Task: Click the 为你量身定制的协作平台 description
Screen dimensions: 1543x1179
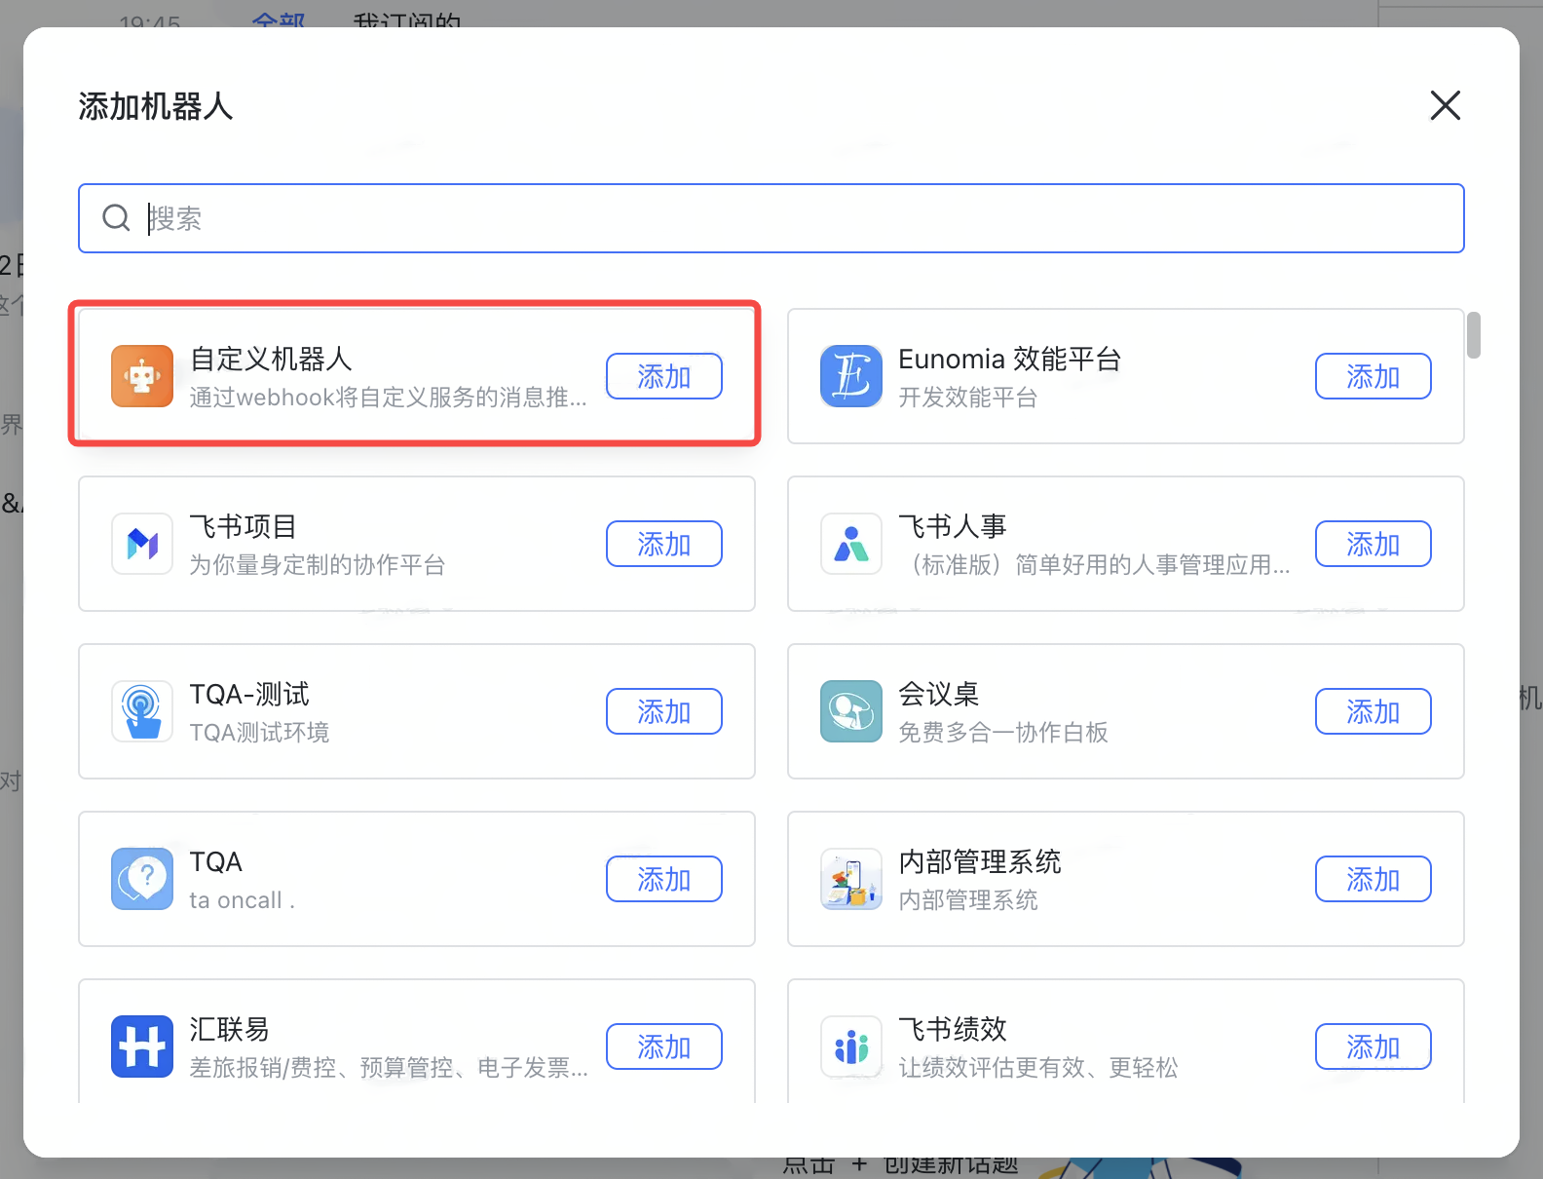Action: pyautogui.click(x=318, y=565)
